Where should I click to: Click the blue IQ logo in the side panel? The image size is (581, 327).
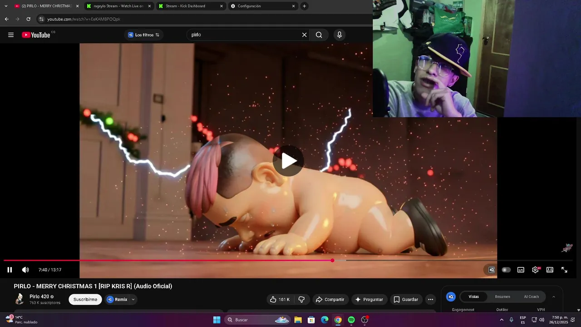coord(451,297)
